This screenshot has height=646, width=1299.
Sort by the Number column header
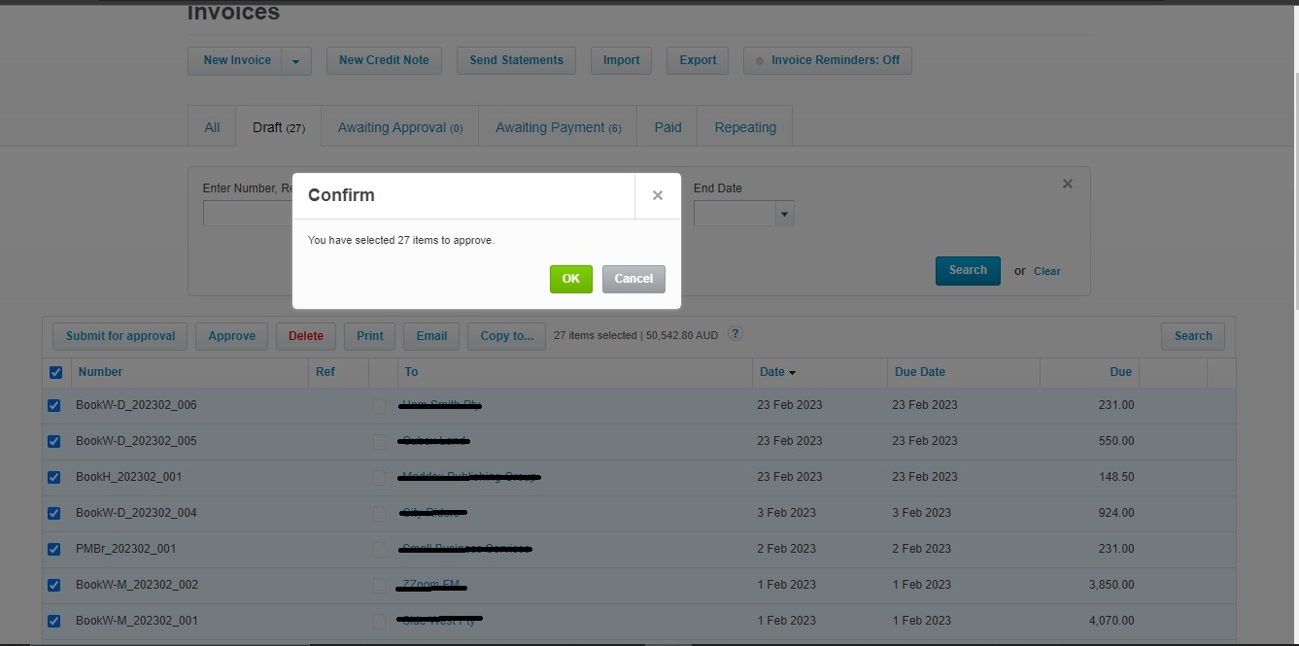pos(101,372)
